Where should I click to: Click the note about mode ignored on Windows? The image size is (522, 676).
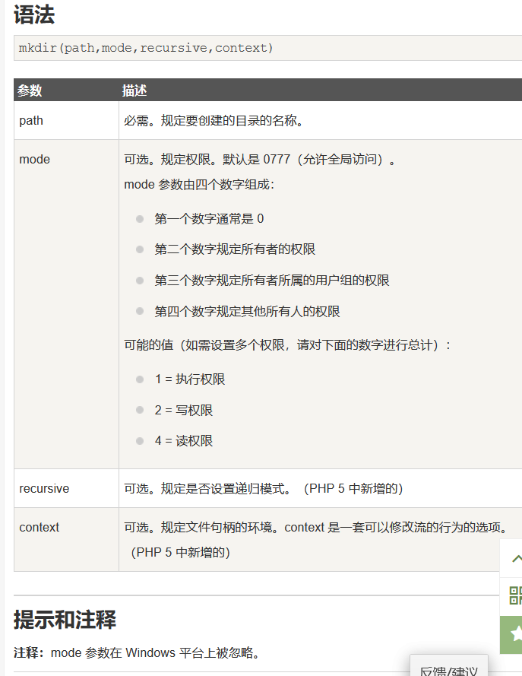[138, 652]
